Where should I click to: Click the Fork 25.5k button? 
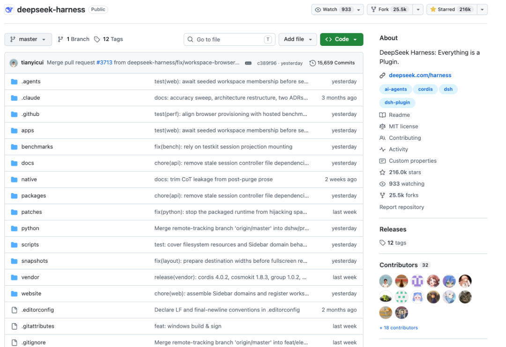pyautogui.click(x=390, y=10)
